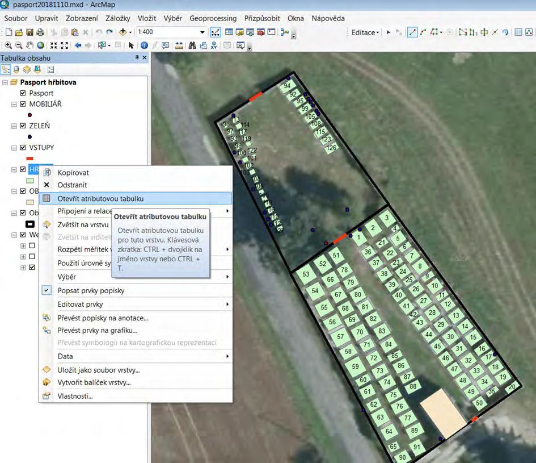Select the Pan hand tool

[x=29, y=45]
